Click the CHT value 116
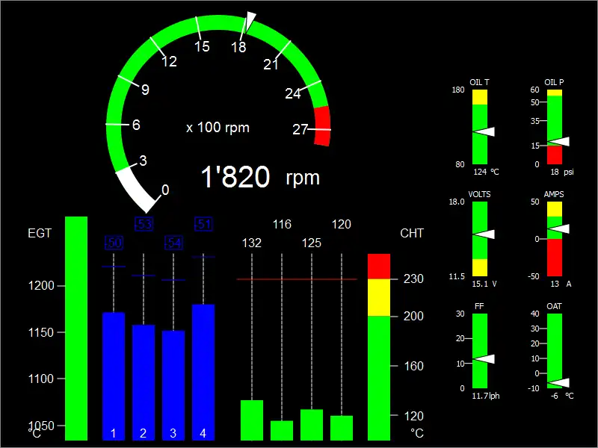The image size is (598, 448). 282,225
